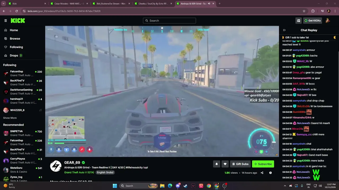Open the Windows Start menu
This screenshot has height=190, width=339.
[x=115, y=186]
